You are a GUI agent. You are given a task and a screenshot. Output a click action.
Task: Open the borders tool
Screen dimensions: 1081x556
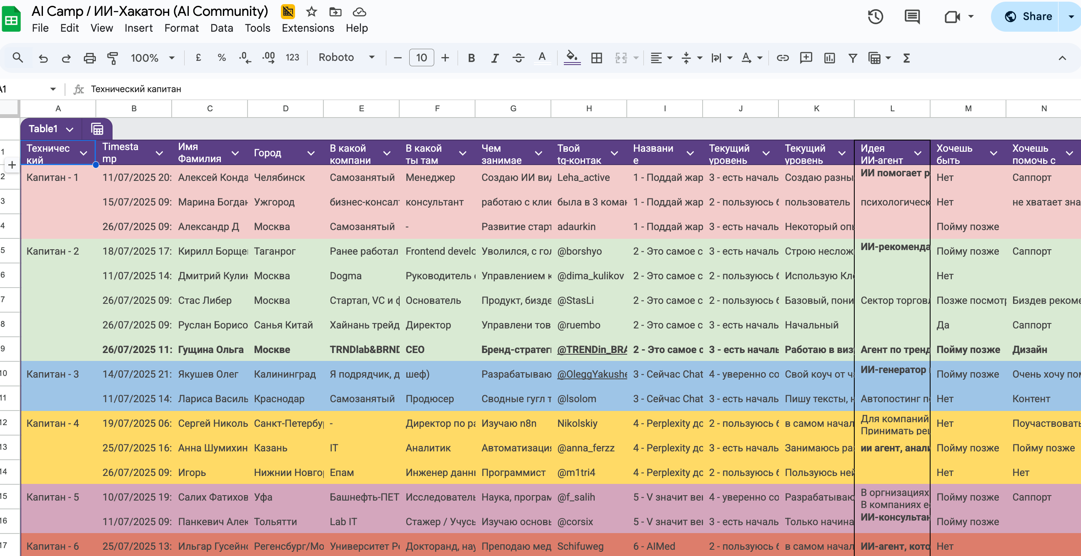(x=596, y=58)
